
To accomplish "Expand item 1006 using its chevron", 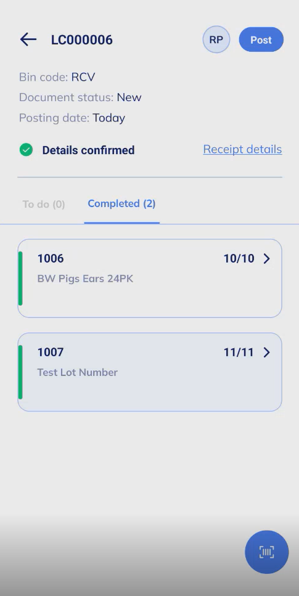I will pyautogui.click(x=267, y=258).
